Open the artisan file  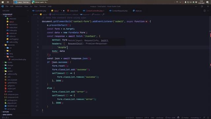(10, 92)
